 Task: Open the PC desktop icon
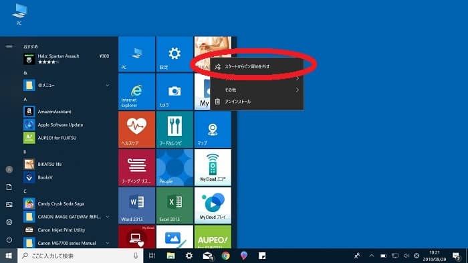tap(19, 14)
